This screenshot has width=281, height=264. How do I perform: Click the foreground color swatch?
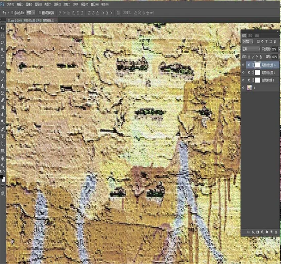click(x=3, y=176)
